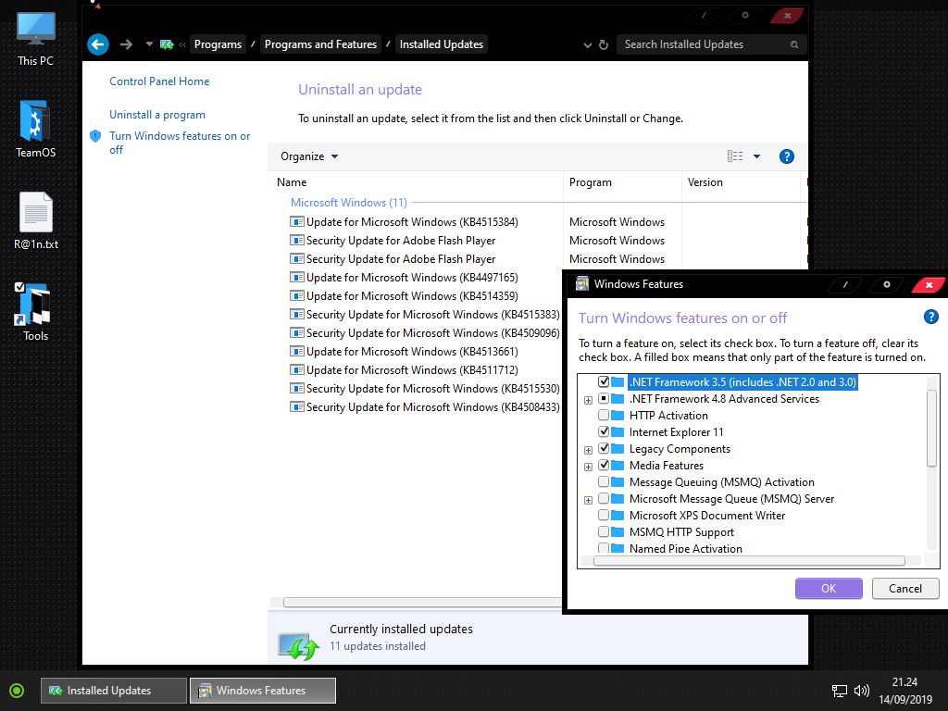The image size is (948, 711).
Task: Sort by the Name column header
Action: (x=418, y=182)
